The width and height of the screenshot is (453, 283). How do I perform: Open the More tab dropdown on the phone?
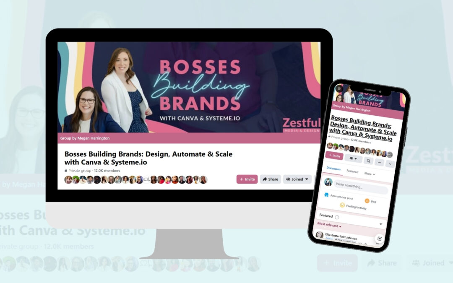coord(370,174)
